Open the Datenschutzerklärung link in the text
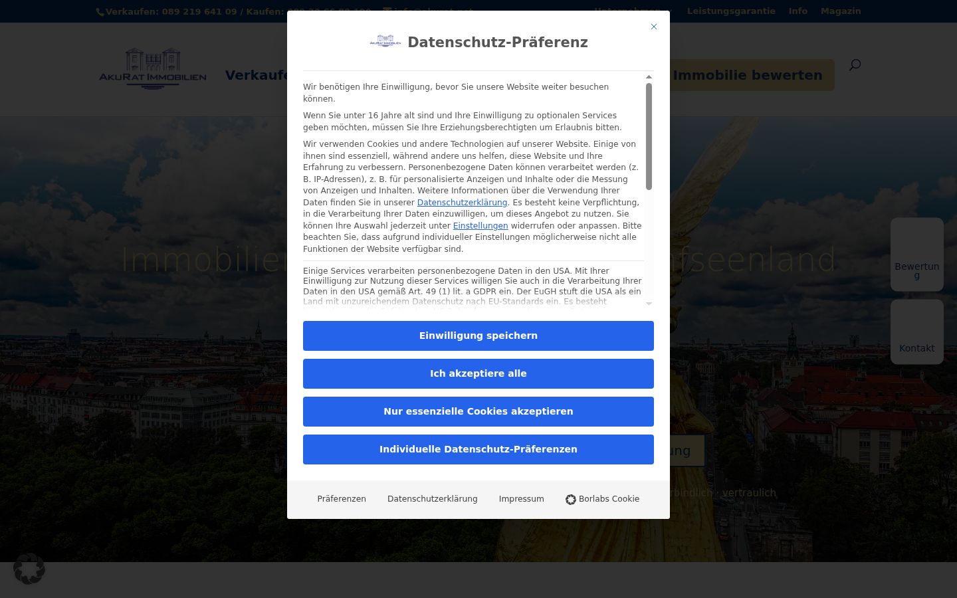 click(x=462, y=203)
